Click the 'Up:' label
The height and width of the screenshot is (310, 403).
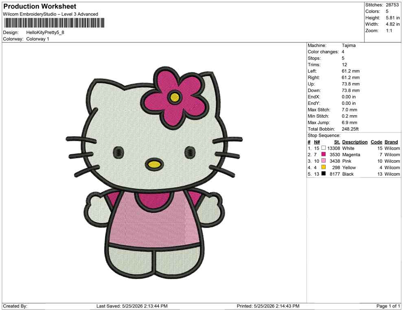311,84
